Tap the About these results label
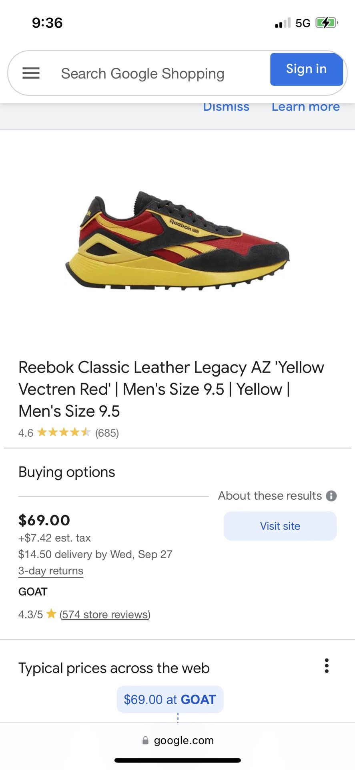This screenshot has height=770, width=355. pyautogui.click(x=270, y=496)
